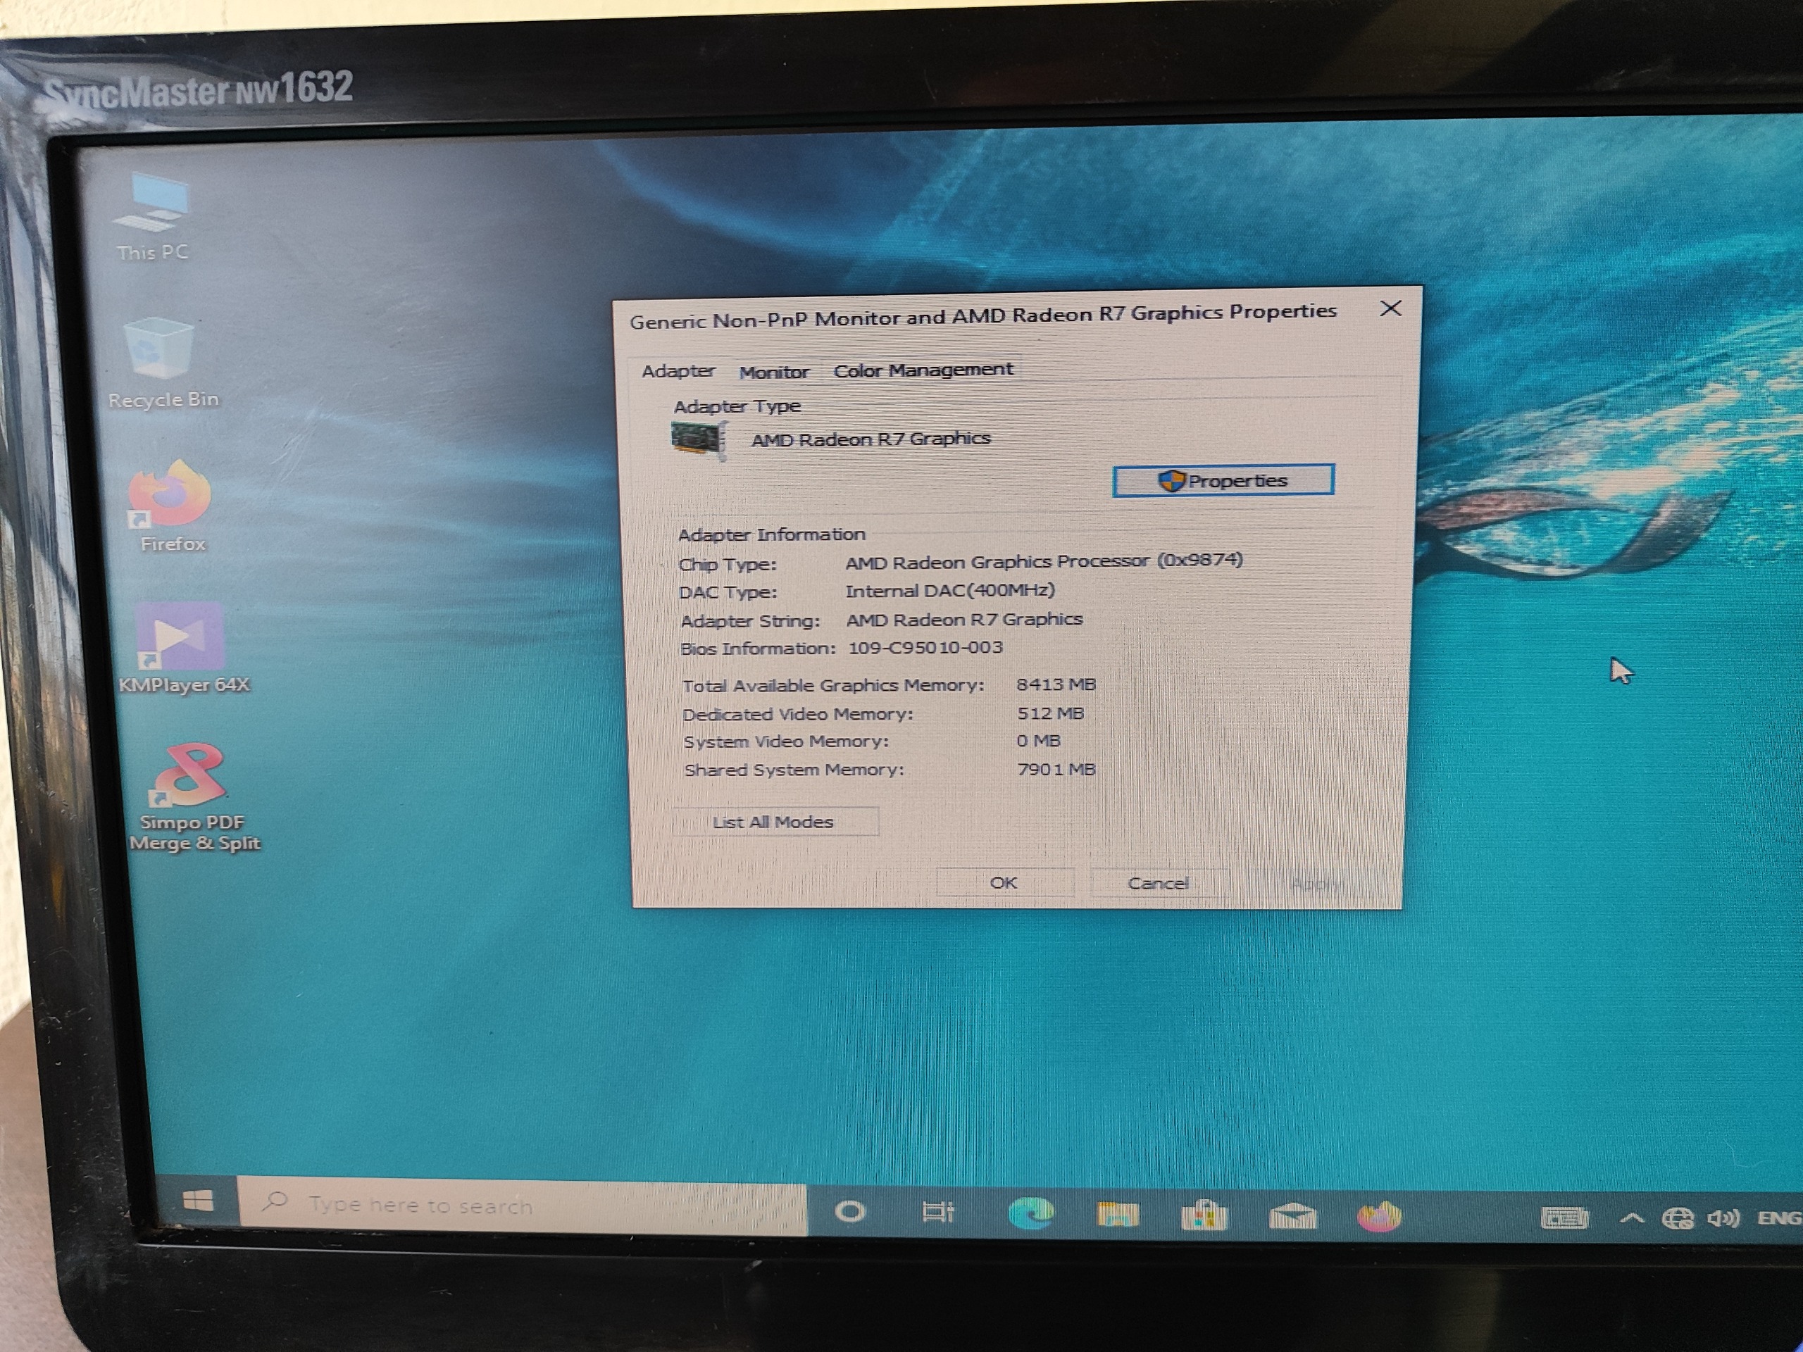Open the KMPlayer 64X shortcut
Image resolution: width=1803 pixels, height=1352 pixels.
(181, 641)
